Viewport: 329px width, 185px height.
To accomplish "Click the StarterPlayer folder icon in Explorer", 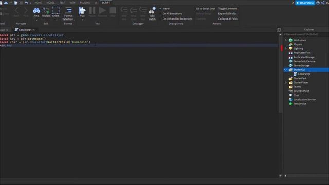I will [290, 82].
